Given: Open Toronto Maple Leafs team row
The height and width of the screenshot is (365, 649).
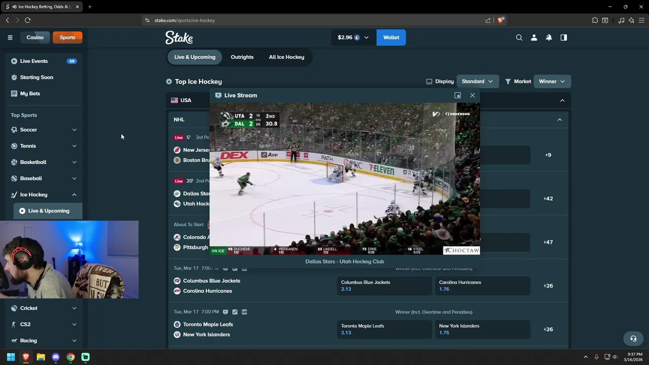Looking at the screenshot, I should [x=203, y=324].
